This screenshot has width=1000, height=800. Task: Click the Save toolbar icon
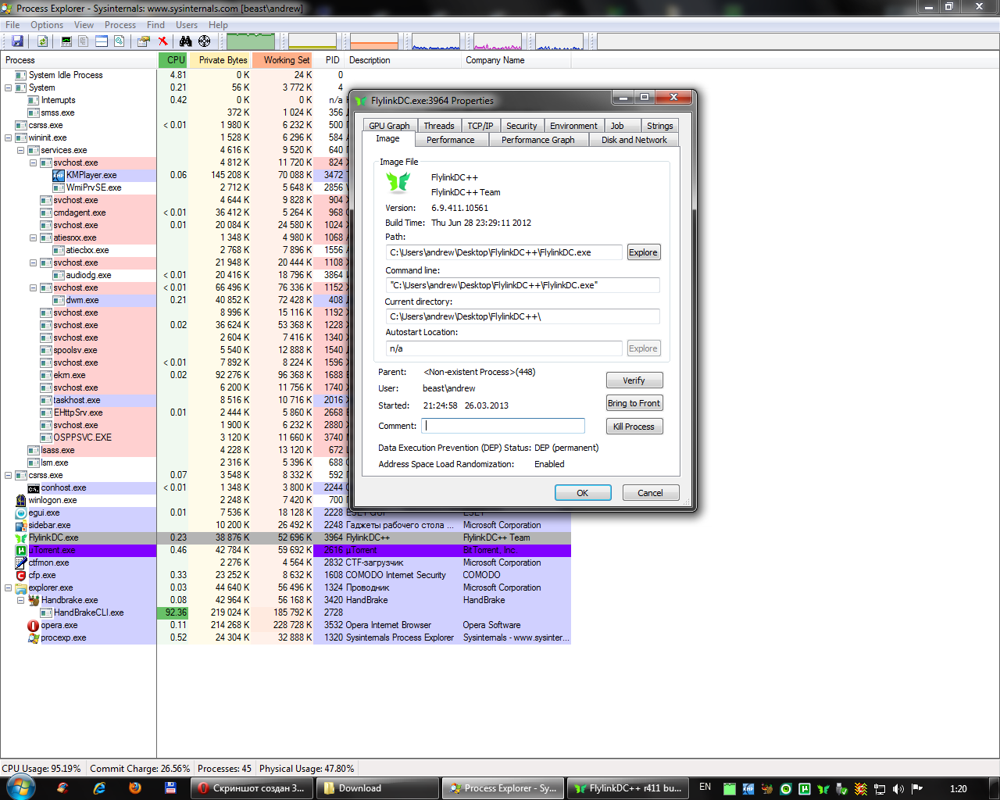[x=17, y=41]
